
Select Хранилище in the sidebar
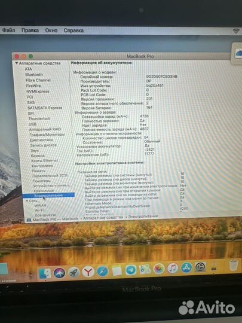click(x=44, y=191)
